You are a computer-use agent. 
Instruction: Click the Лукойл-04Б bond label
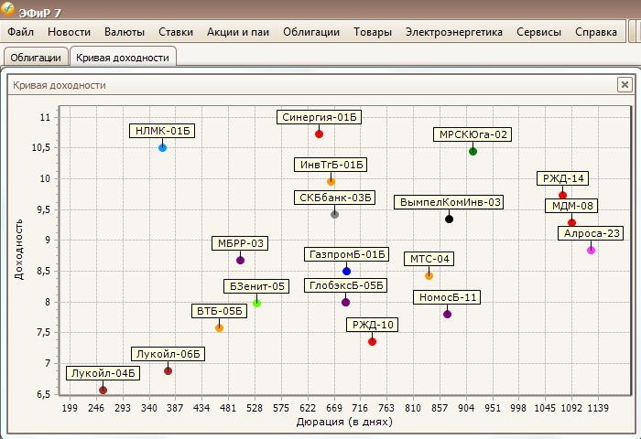[103, 373]
